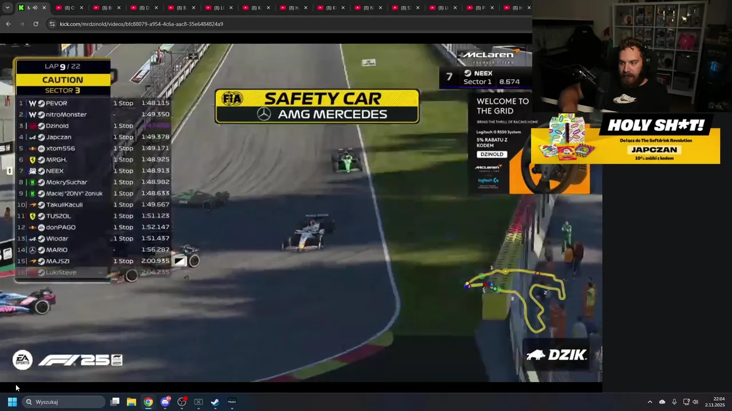Open the volume speaker tray icon

click(x=695, y=402)
